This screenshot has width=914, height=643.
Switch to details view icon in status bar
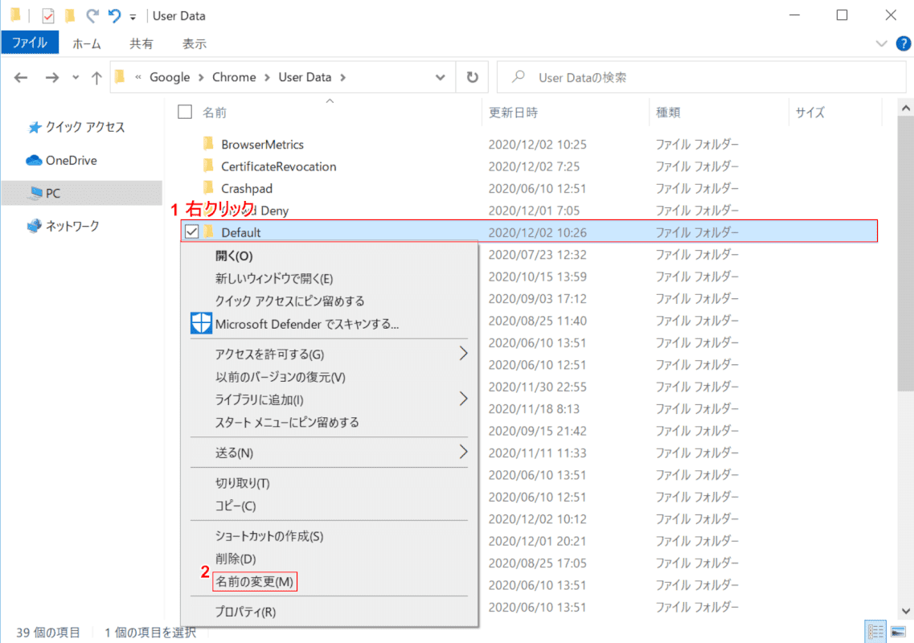[875, 632]
